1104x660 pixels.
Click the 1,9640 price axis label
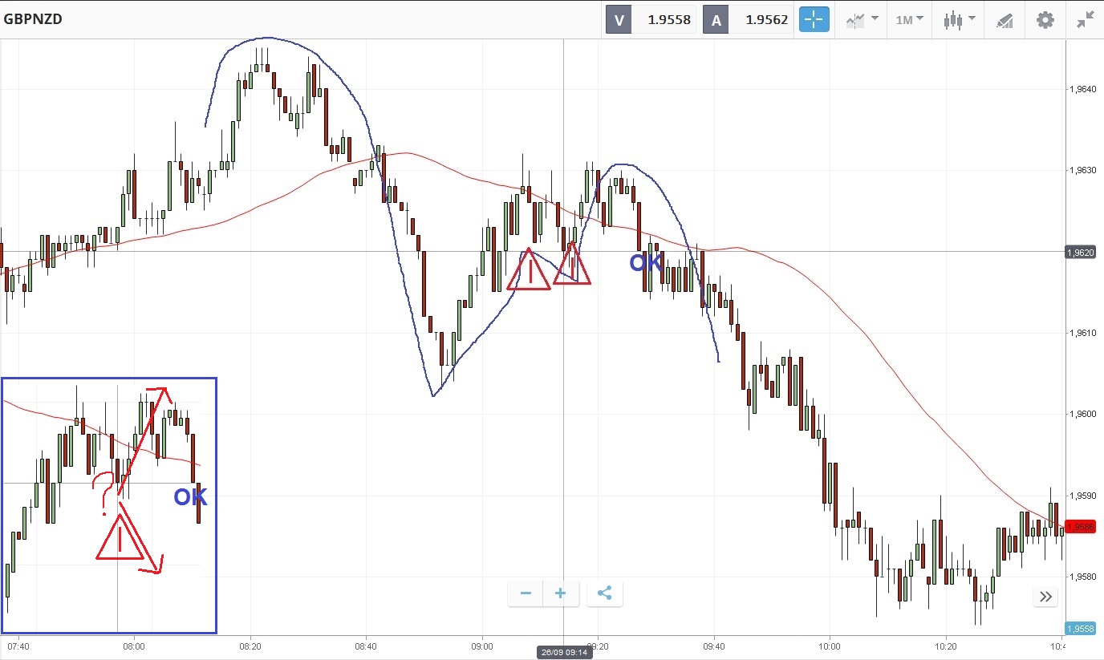tap(1082, 90)
